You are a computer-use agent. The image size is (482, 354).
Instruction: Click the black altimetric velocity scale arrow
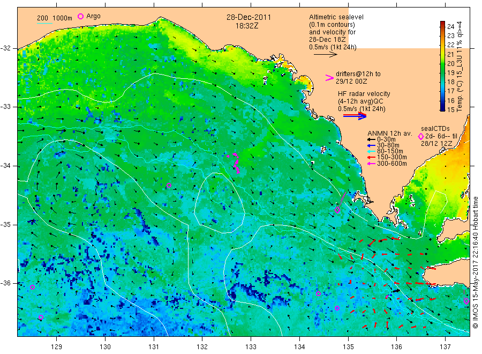[x=325, y=55]
